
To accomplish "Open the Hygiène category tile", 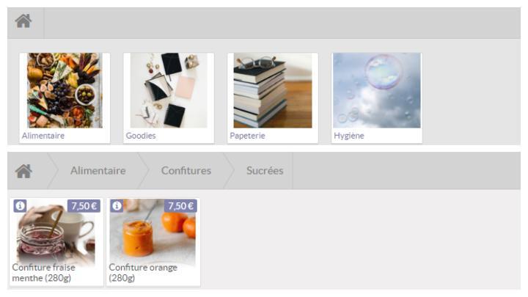I will [377, 98].
